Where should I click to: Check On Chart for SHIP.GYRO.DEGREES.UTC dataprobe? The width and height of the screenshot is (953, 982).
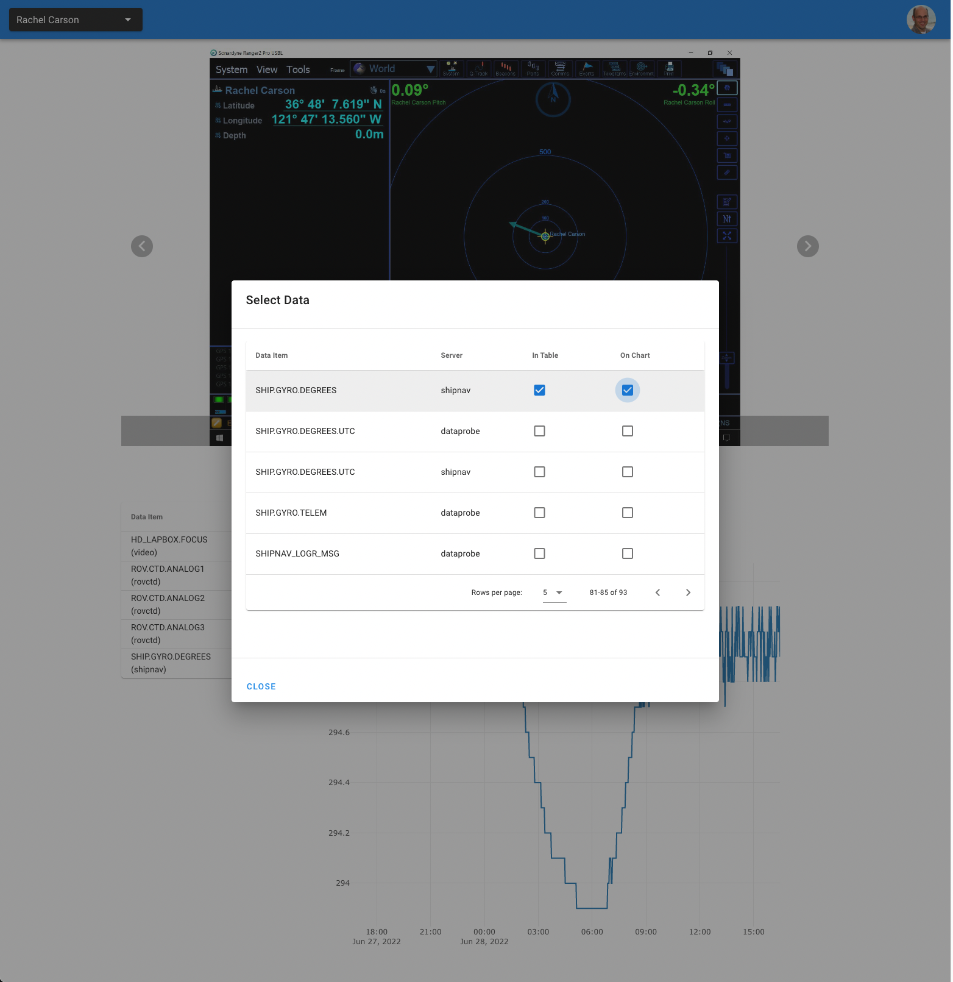(628, 431)
